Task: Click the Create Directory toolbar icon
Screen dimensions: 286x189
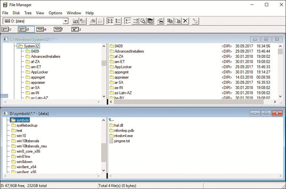Action: click(x=76, y=21)
